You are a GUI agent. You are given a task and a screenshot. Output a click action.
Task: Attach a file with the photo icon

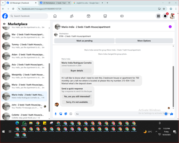pyautogui.click(x=61, y=114)
